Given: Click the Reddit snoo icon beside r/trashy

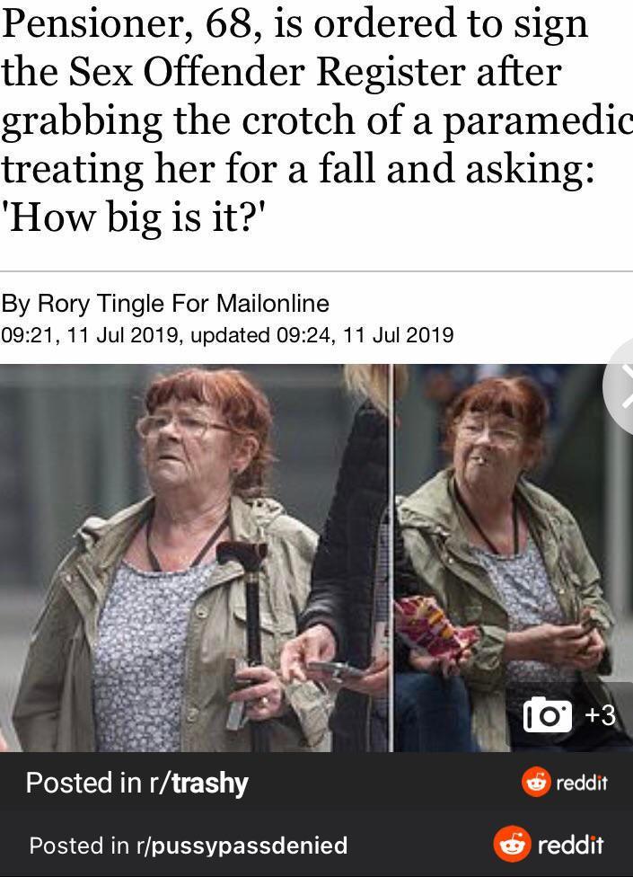Looking at the screenshot, I should click(536, 782).
